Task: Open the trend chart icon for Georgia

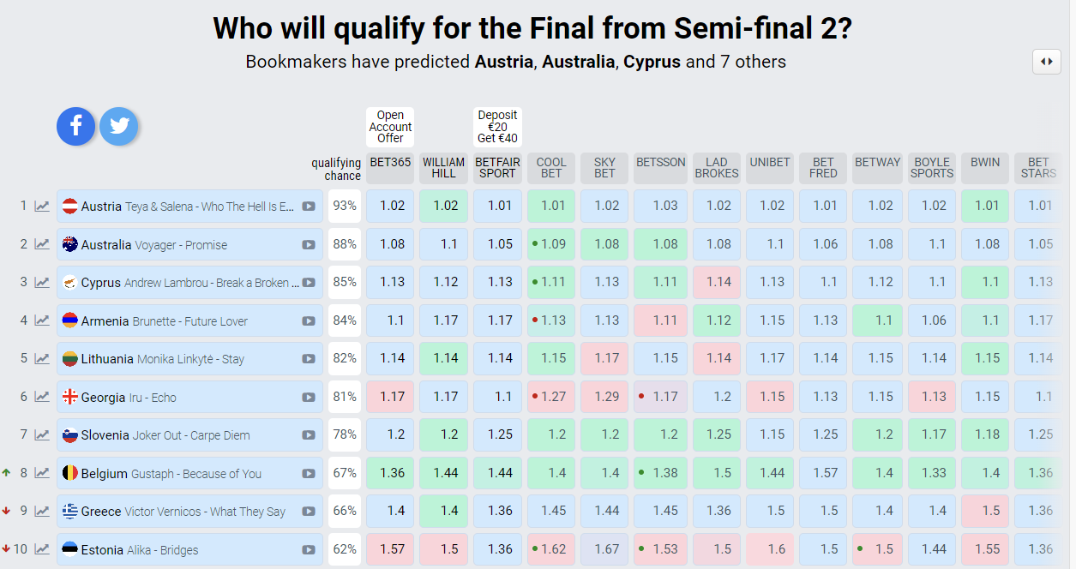Action: click(x=42, y=397)
